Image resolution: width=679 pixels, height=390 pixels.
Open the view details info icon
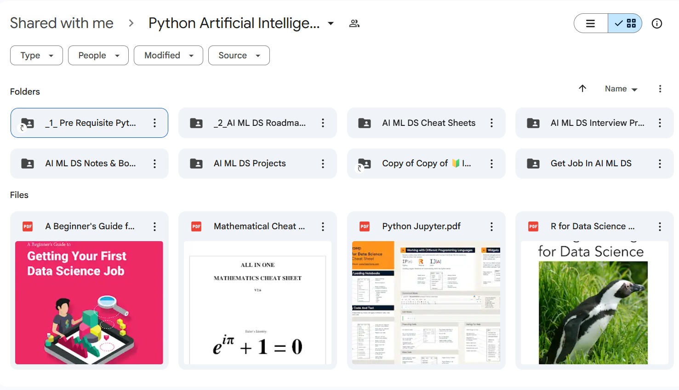point(656,23)
